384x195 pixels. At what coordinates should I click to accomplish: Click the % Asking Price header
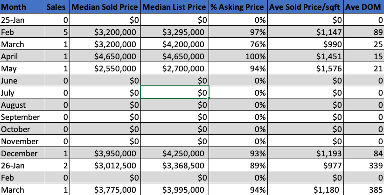click(239, 7)
